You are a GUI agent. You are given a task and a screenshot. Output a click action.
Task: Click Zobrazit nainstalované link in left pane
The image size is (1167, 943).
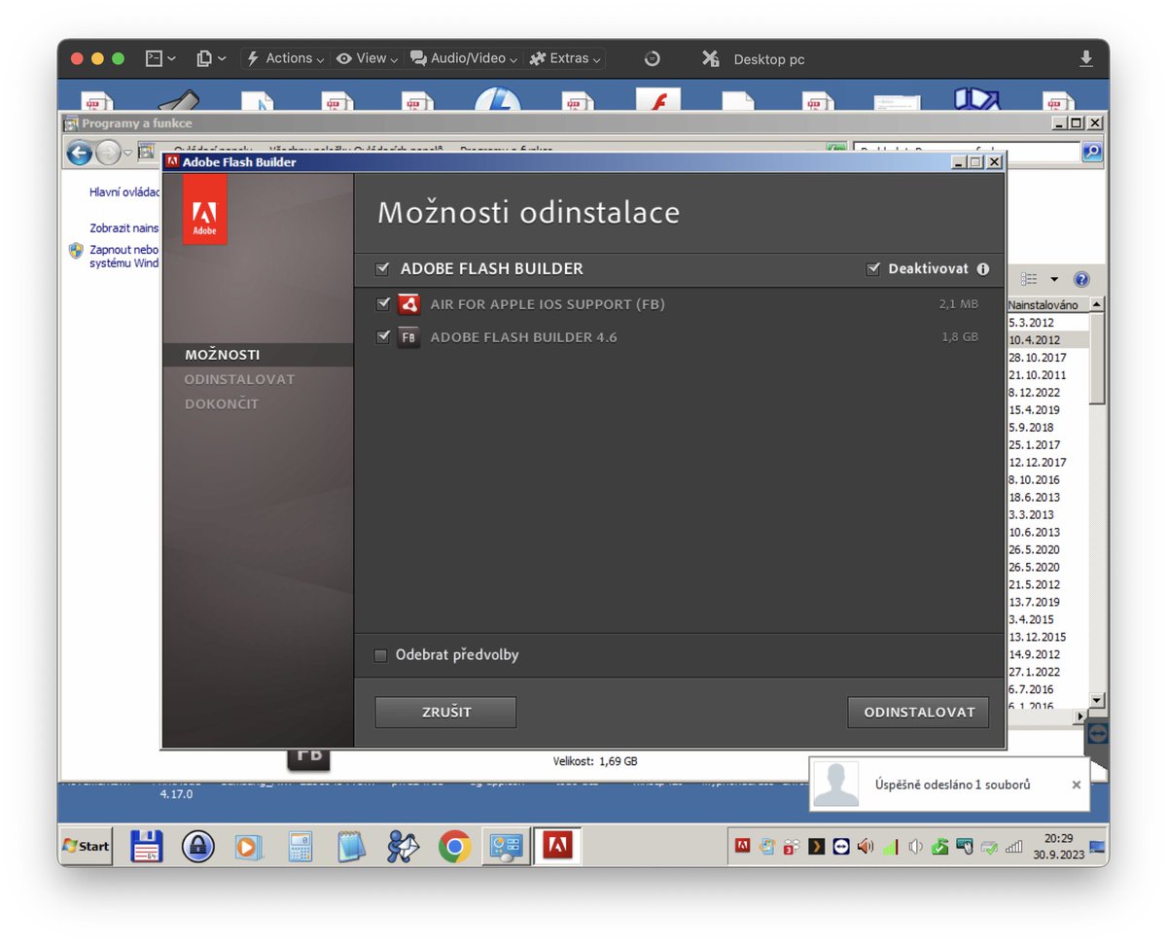124,228
